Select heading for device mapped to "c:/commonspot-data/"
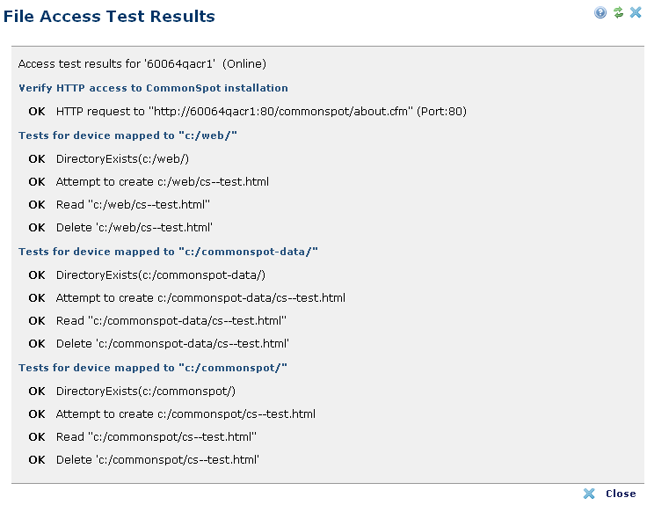 pos(168,252)
